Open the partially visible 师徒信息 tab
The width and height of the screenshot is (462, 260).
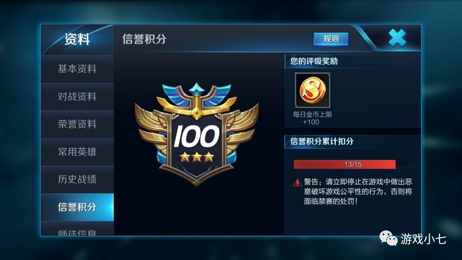pyautogui.click(x=77, y=229)
